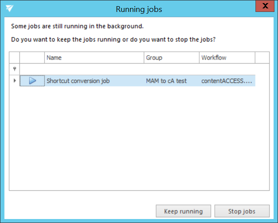Image resolution: width=278 pixels, height=223 pixels.
Task: Click the empty column header right of Workflow
Action: pos(262,58)
